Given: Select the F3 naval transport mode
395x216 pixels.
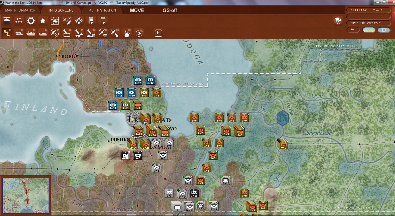Looking at the screenshot, I should [x=31, y=33].
